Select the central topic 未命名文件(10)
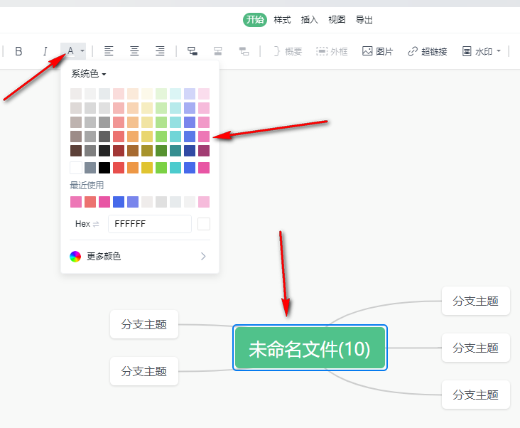 point(310,348)
